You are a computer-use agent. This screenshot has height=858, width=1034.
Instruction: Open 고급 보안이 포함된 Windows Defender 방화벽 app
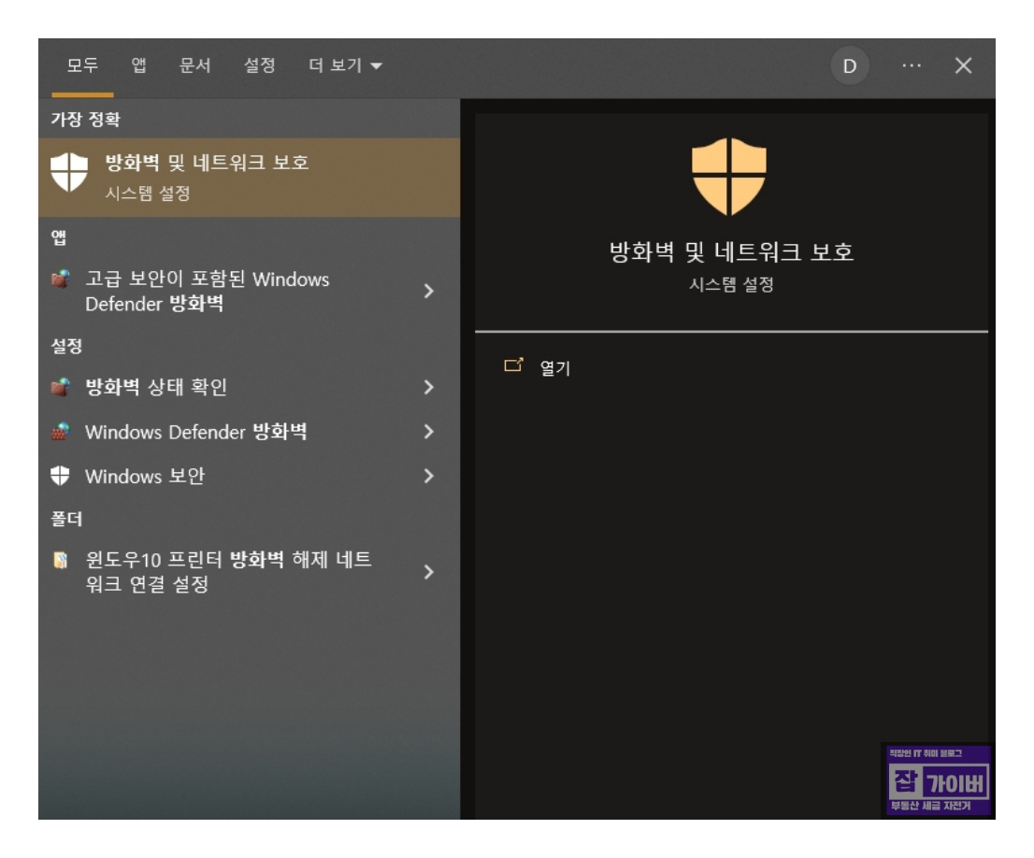[250, 291]
